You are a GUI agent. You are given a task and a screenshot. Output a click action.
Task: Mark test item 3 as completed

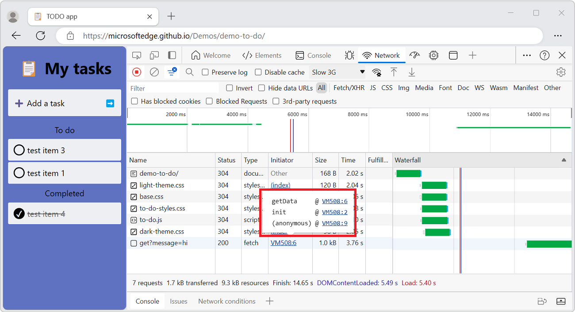coord(19,150)
